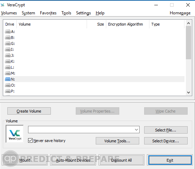
Task: Click drive list scroll down arrow
Action: coord(188,93)
